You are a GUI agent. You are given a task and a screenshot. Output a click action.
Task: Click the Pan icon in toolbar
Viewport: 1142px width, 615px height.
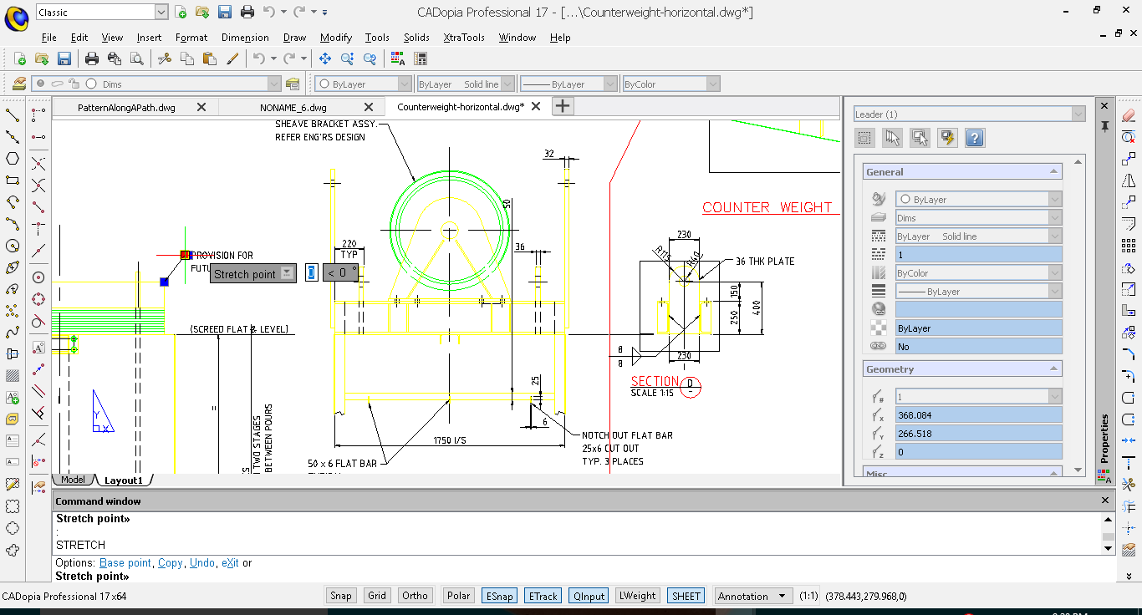325,58
